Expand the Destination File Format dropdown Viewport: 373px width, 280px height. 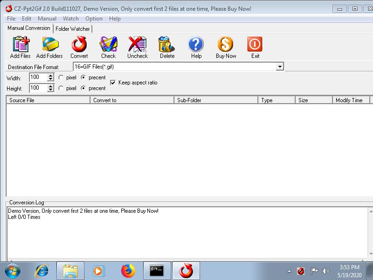(x=280, y=67)
